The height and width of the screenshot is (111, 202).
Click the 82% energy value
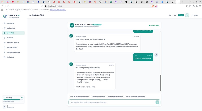click(22, 98)
